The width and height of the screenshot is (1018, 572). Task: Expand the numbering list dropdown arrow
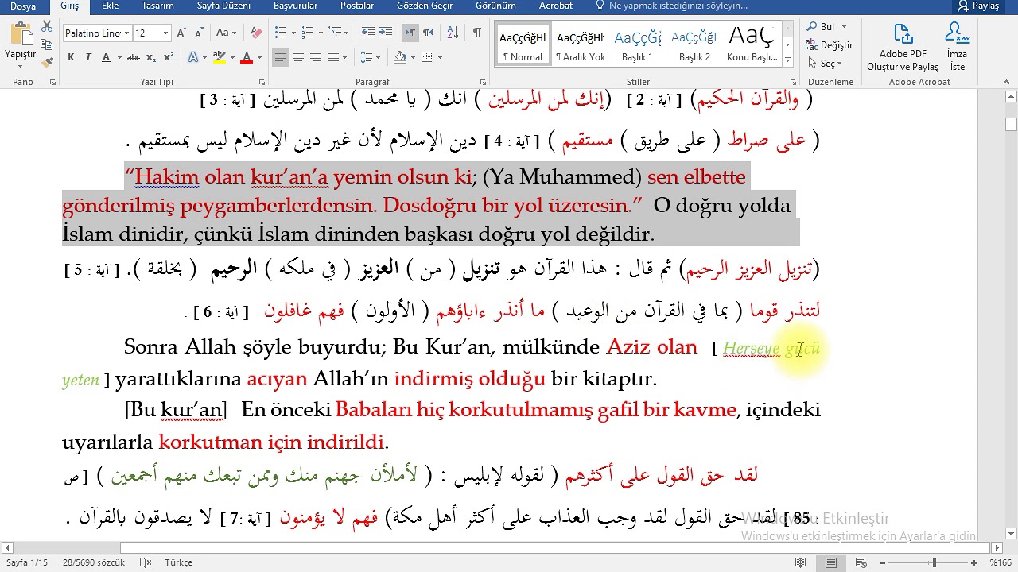pos(321,33)
